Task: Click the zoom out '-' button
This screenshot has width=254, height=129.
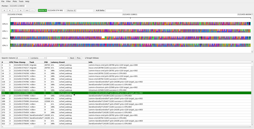Action: click(15, 10)
